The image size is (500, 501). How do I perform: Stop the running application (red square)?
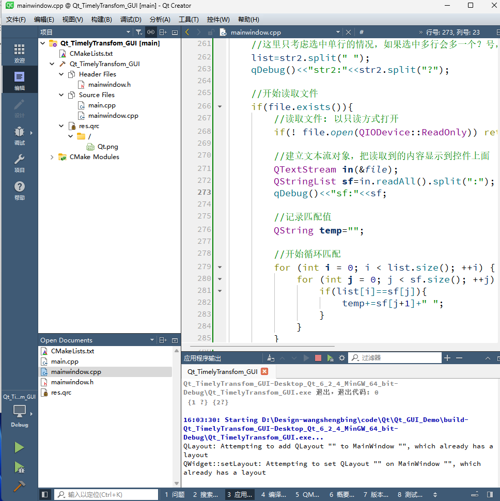[x=318, y=358]
